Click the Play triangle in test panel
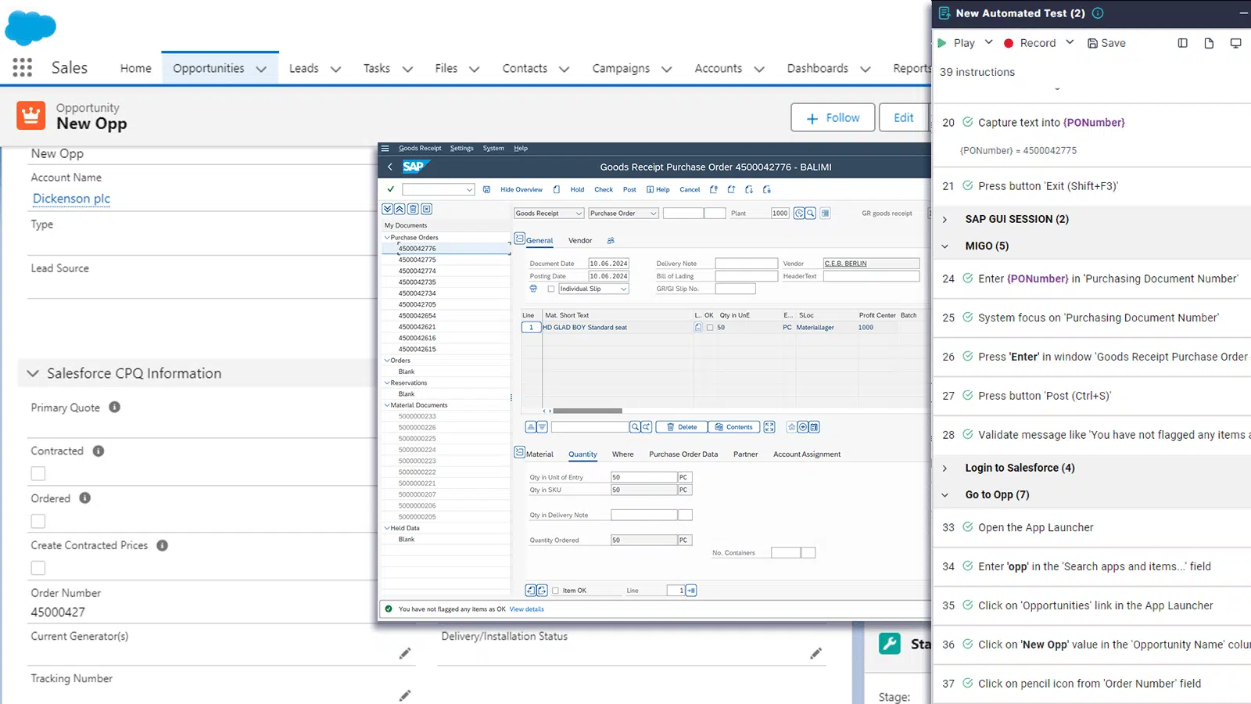The width and height of the screenshot is (1251, 704). click(x=942, y=43)
